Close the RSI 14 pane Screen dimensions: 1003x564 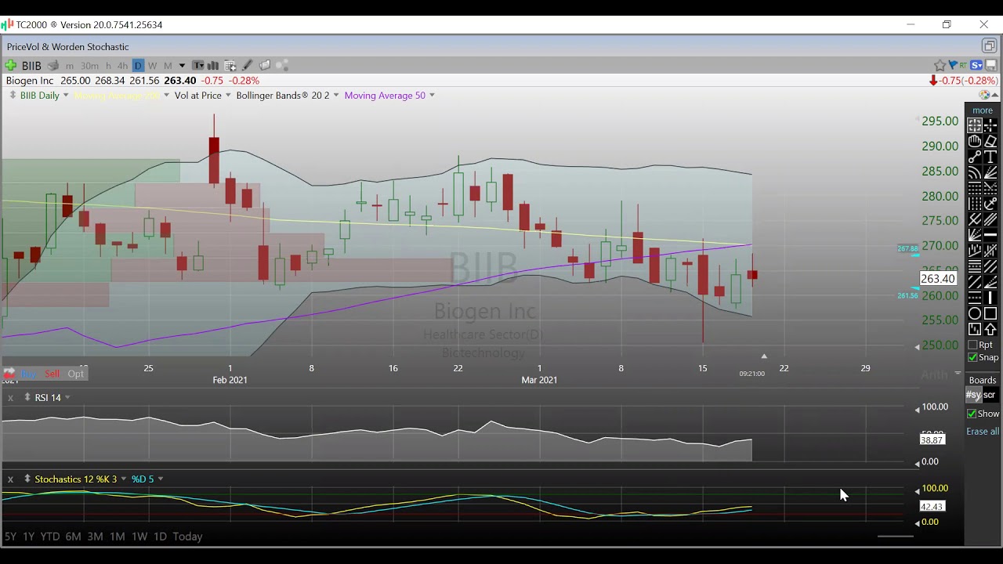pyautogui.click(x=10, y=398)
